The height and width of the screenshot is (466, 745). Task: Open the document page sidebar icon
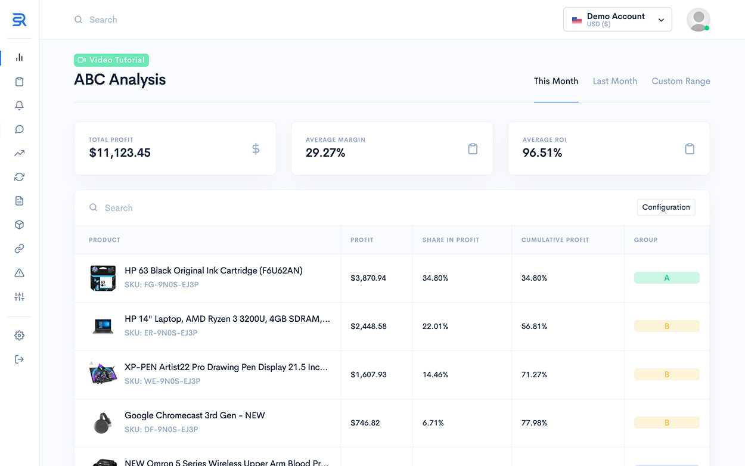pos(20,201)
